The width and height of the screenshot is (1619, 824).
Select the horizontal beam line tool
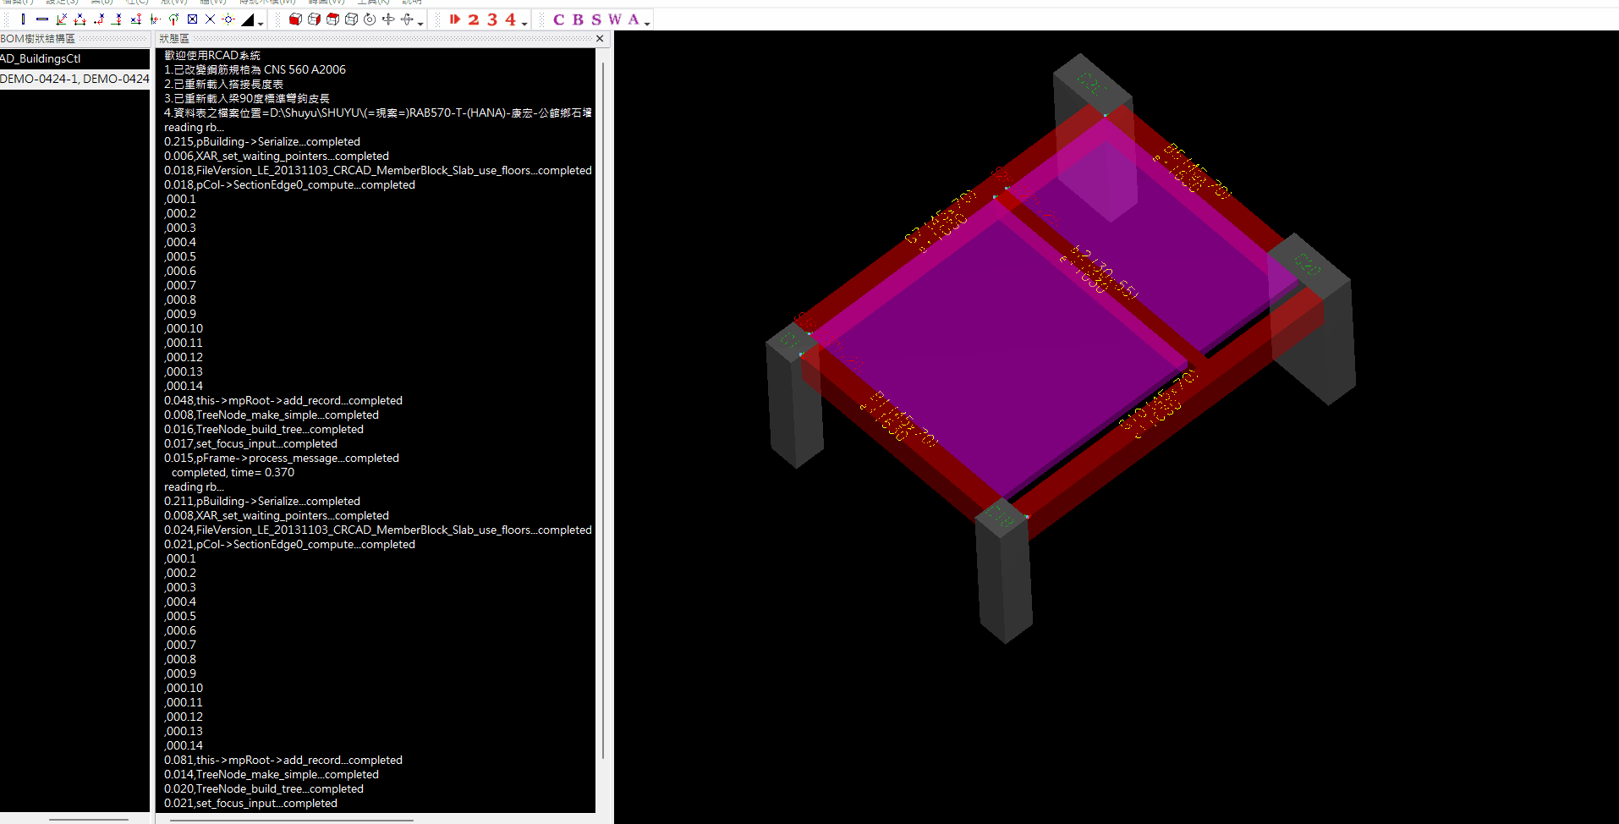pos(41,19)
